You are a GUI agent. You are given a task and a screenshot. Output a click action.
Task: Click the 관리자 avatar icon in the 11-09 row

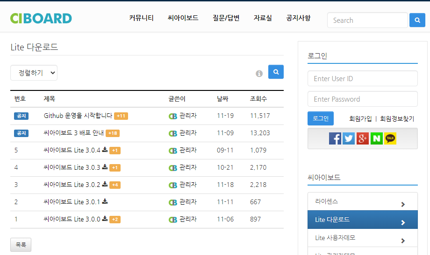[x=173, y=133]
